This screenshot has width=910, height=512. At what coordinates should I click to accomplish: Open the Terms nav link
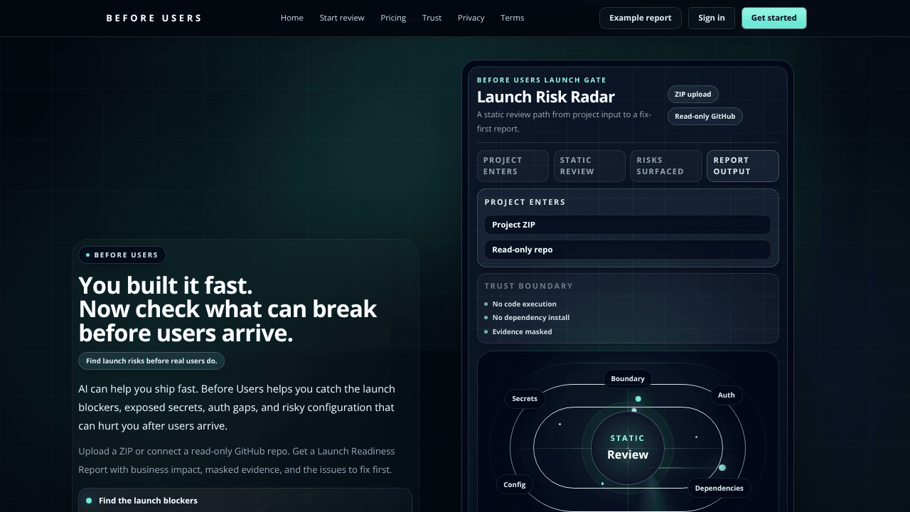tap(512, 18)
